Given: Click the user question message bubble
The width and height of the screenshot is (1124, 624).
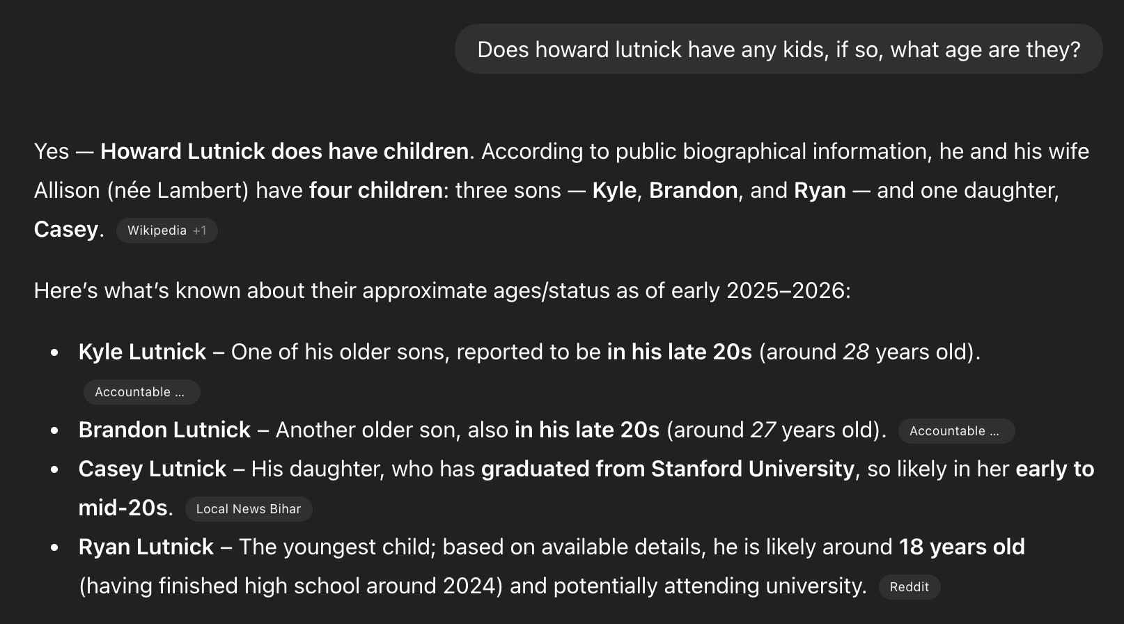Looking at the screenshot, I should pos(778,49).
